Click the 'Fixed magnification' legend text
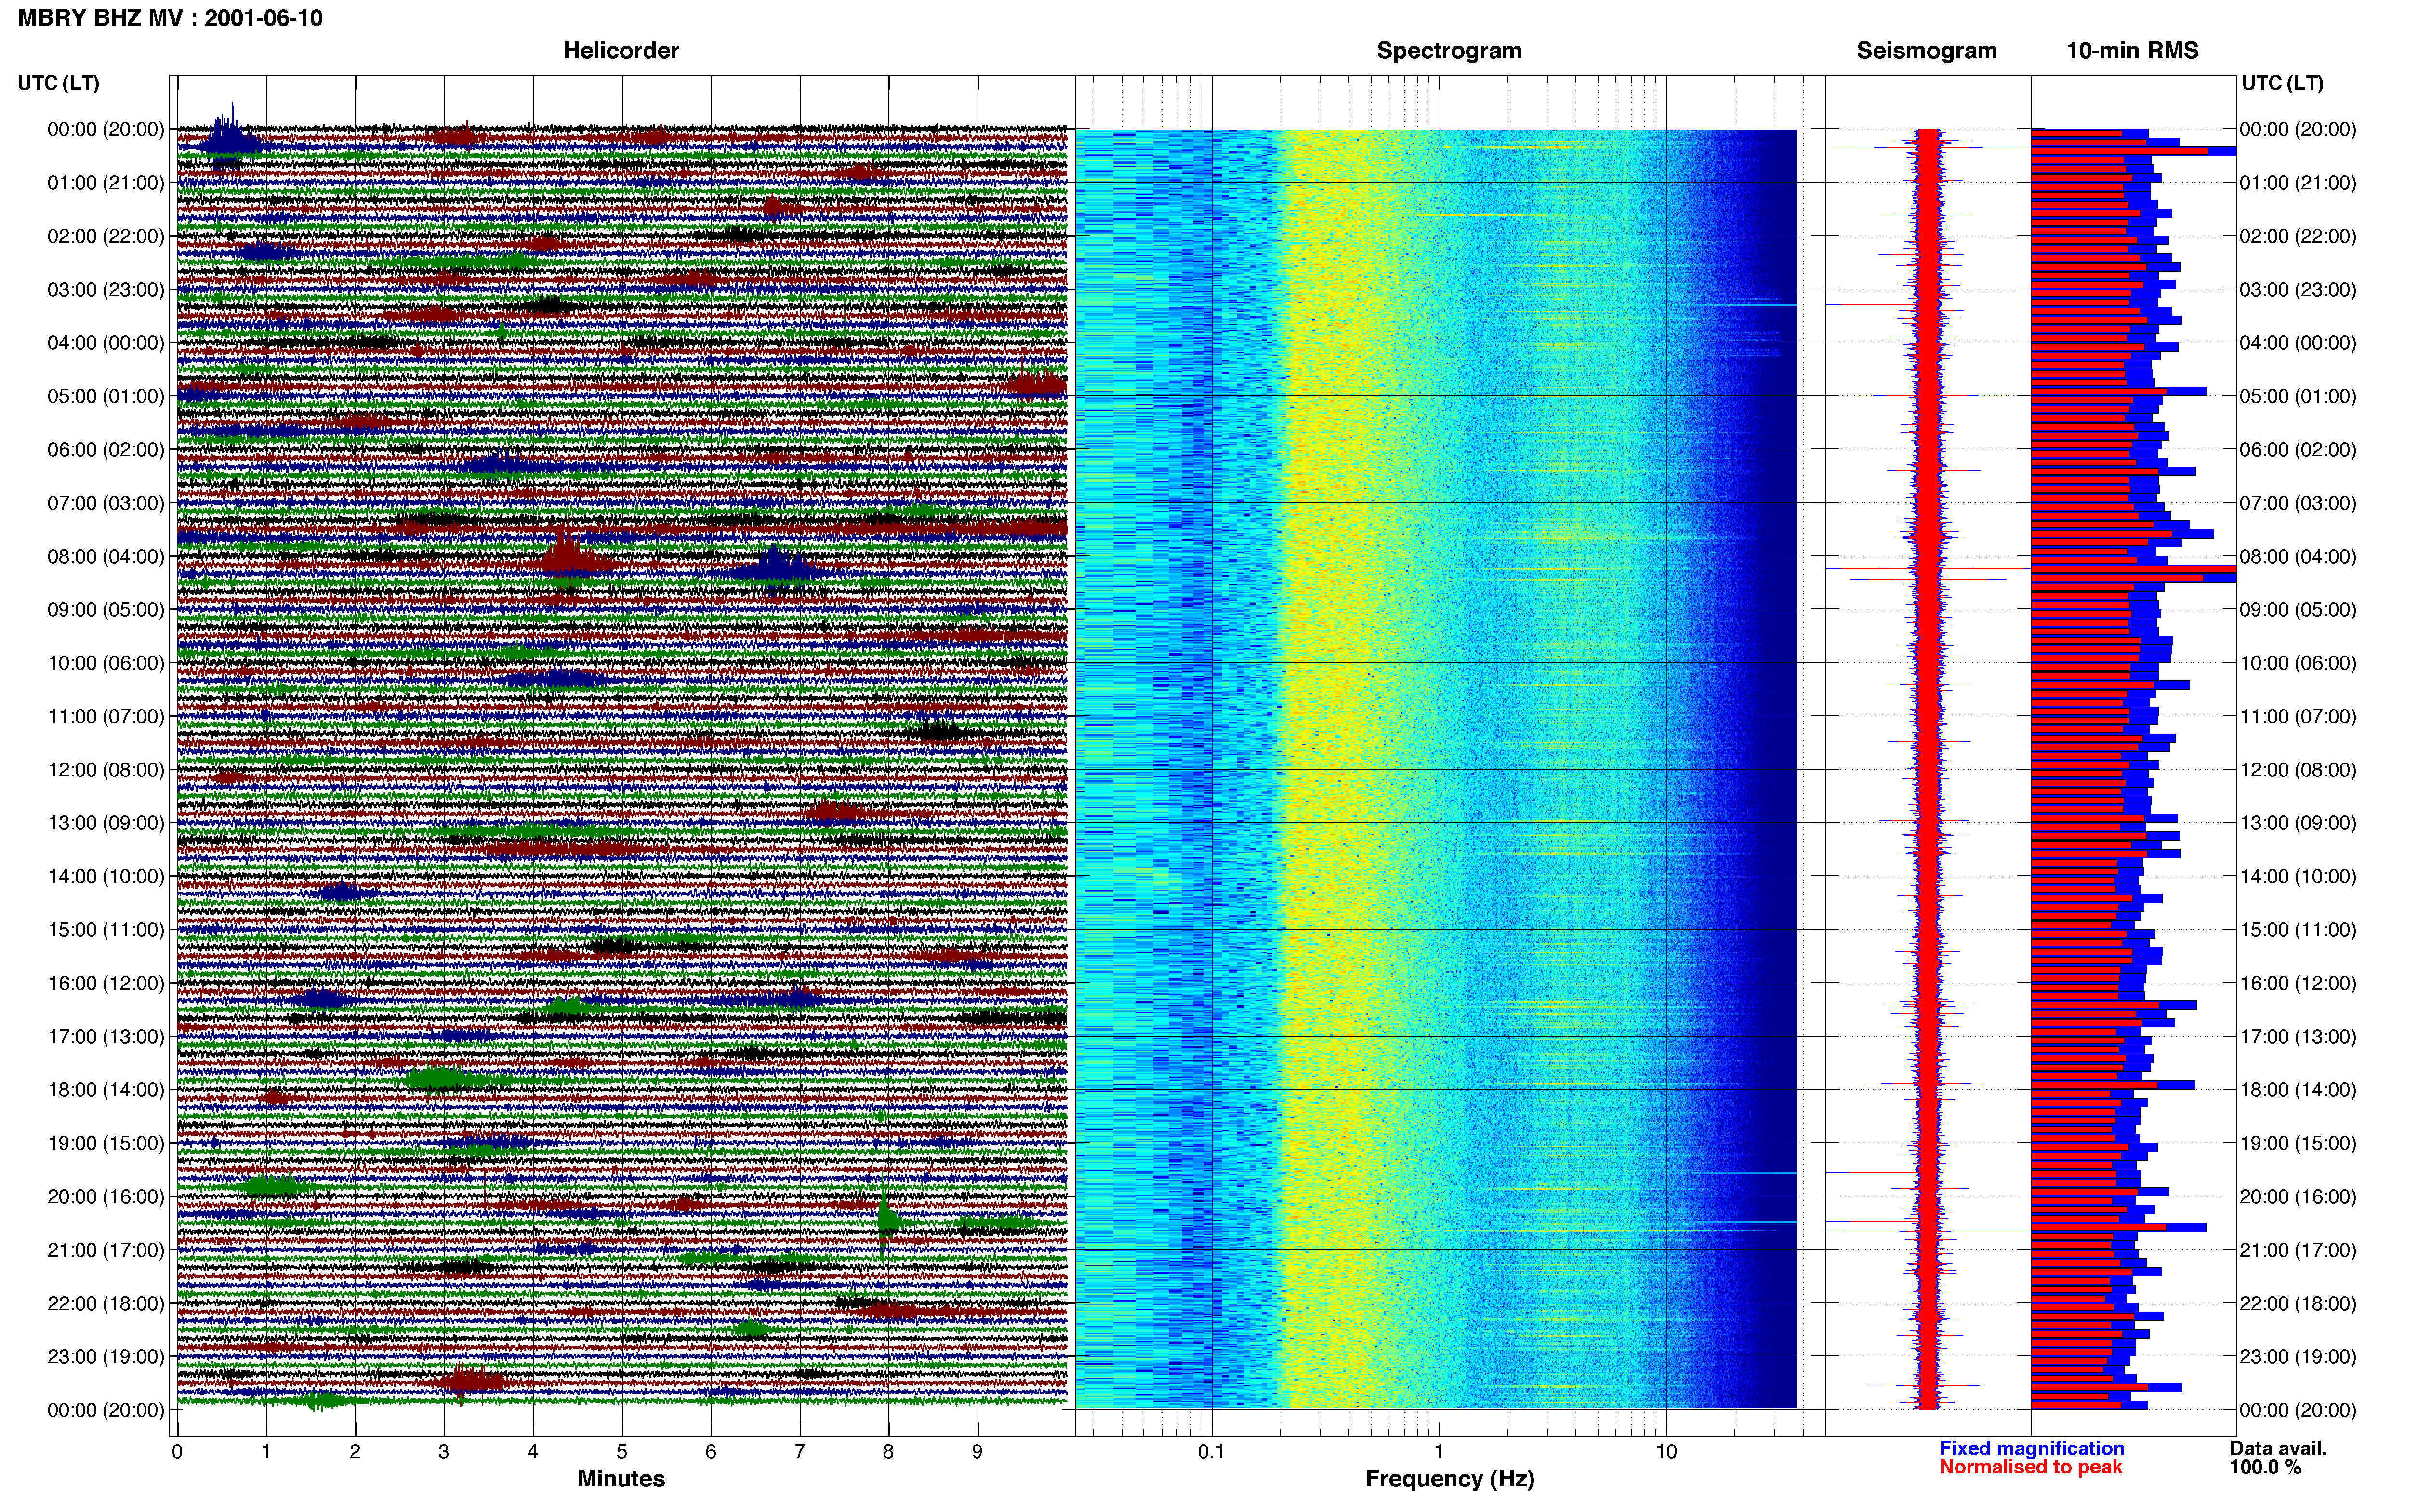The height and width of the screenshot is (1512, 2418). click(2032, 1448)
